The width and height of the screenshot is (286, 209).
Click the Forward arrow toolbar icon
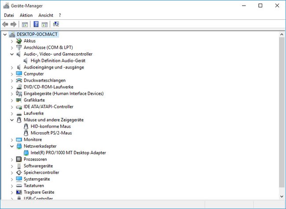pos(14,24)
